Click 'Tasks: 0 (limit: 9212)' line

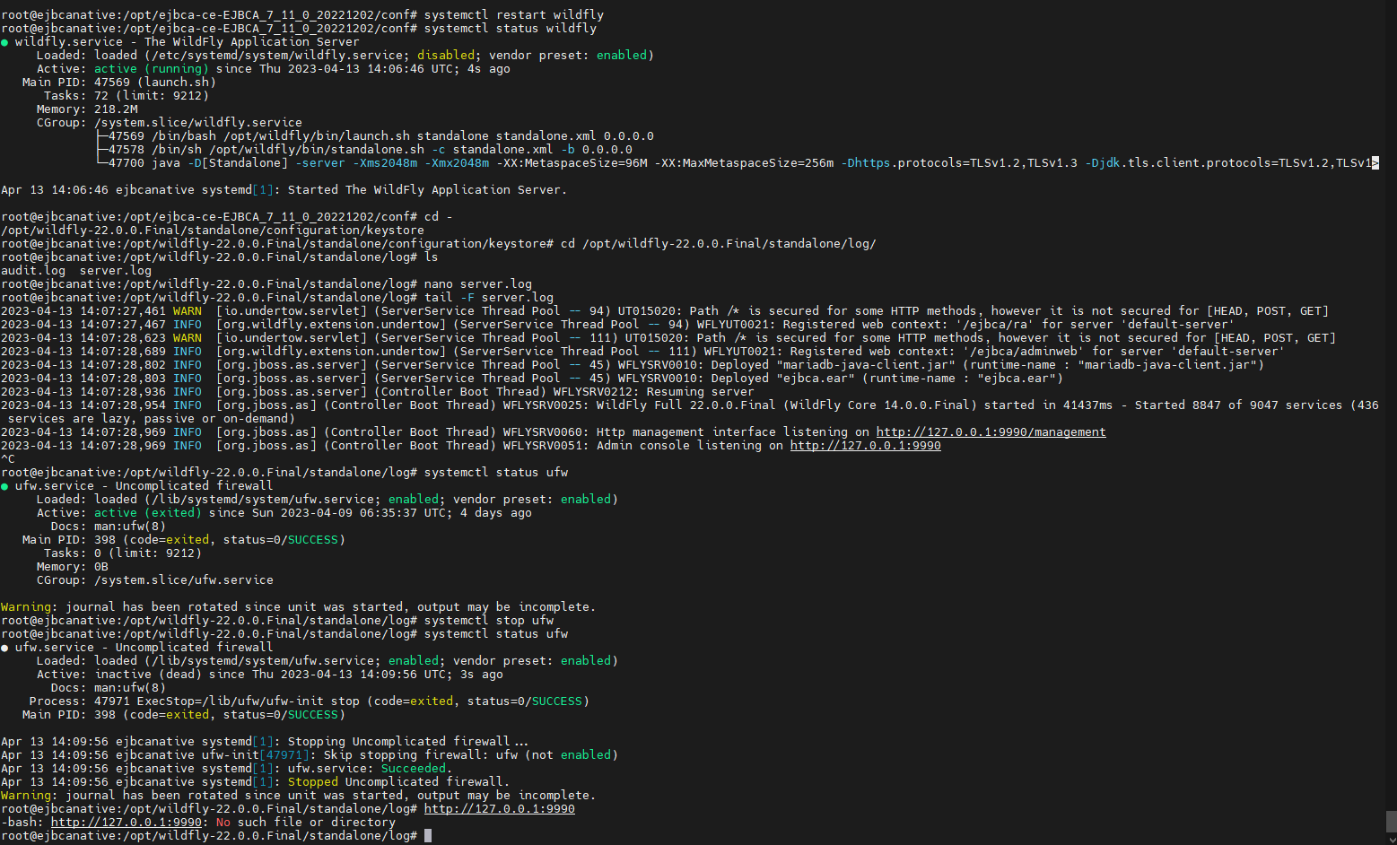[122, 553]
